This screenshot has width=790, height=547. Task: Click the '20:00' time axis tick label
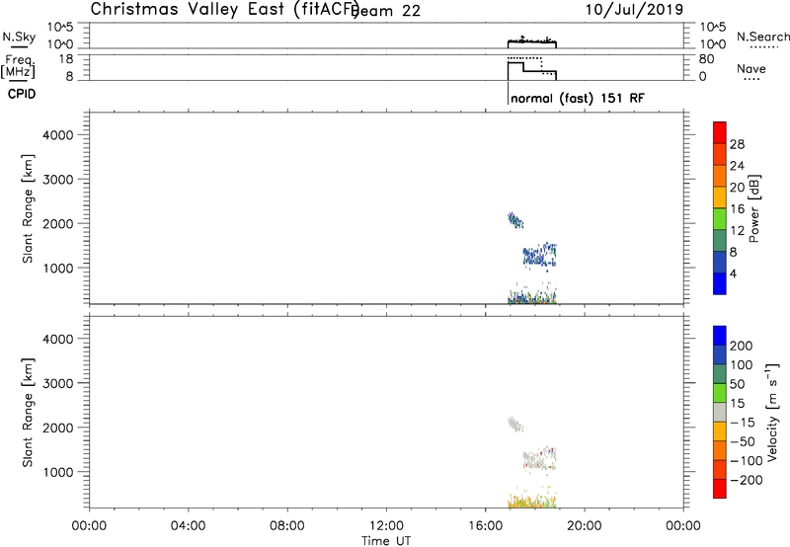(585, 526)
